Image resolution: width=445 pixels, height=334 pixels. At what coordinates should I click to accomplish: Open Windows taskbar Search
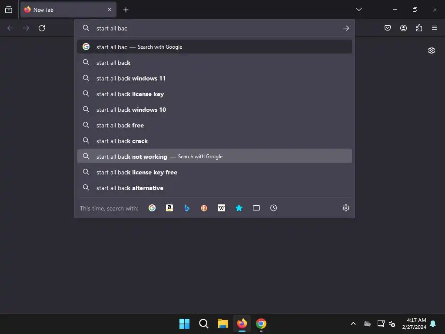(203, 324)
